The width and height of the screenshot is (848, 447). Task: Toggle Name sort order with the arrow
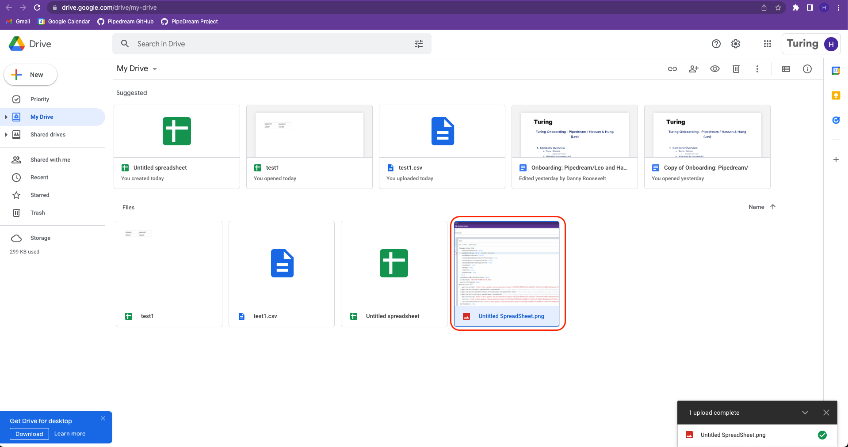(772, 207)
